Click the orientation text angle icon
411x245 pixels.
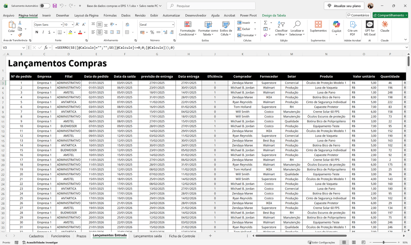tap(112, 25)
